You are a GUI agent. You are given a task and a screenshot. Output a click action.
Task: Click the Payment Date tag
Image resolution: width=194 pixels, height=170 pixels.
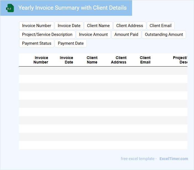click(71, 43)
